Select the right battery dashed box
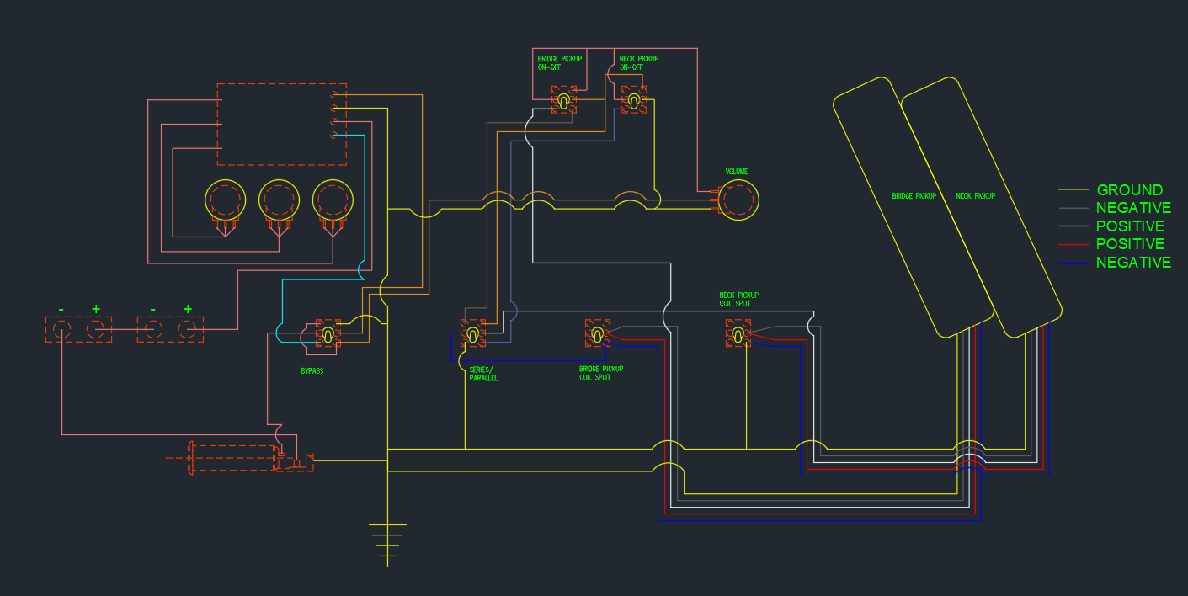The width and height of the screenshot is (1188, 596). click(170, 329)
